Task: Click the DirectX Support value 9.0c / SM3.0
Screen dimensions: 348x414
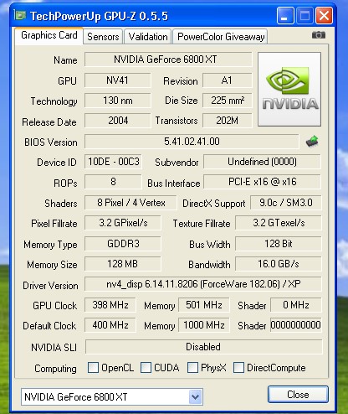Action: (286, 203)
